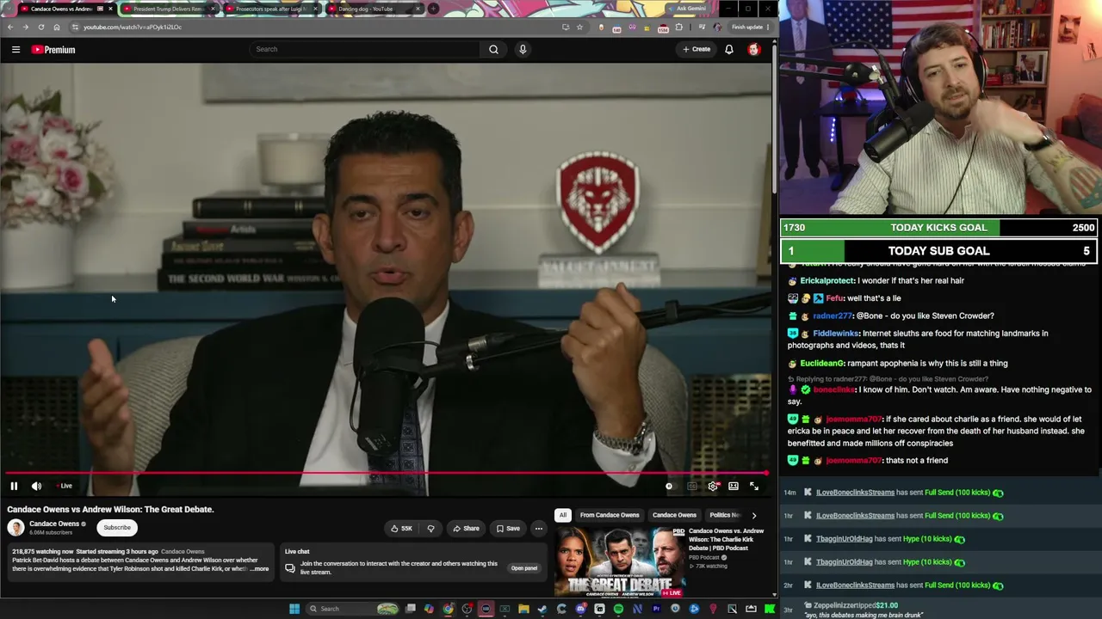Open Candace Owens channel avatar
1102x619 pixels.
15,527
